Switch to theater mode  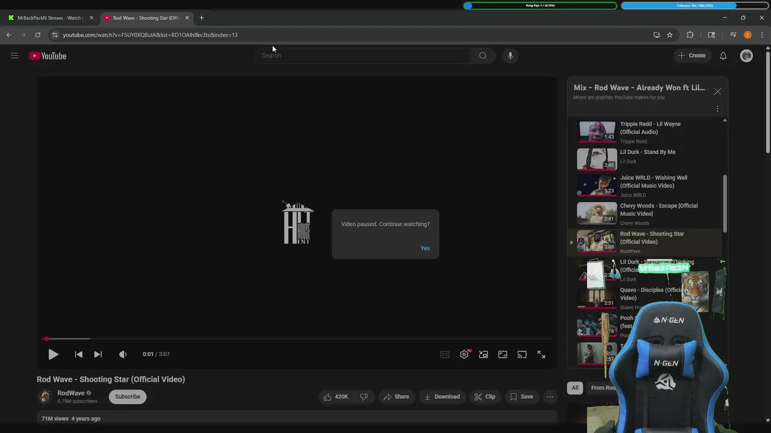pyautogui.click(x=502, y=354)
